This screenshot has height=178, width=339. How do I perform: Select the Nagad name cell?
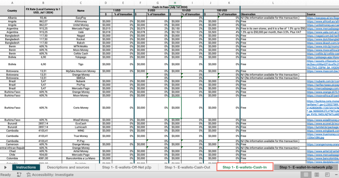click(x=81, y=36)
